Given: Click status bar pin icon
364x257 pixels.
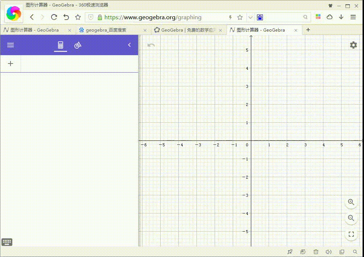Looking at the screenshot, I should pyautogui.click(x=290, y=252).
